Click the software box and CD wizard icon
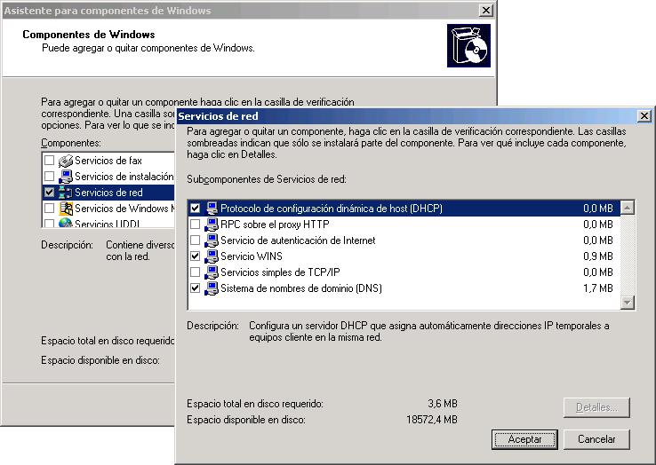 point(468,45)
